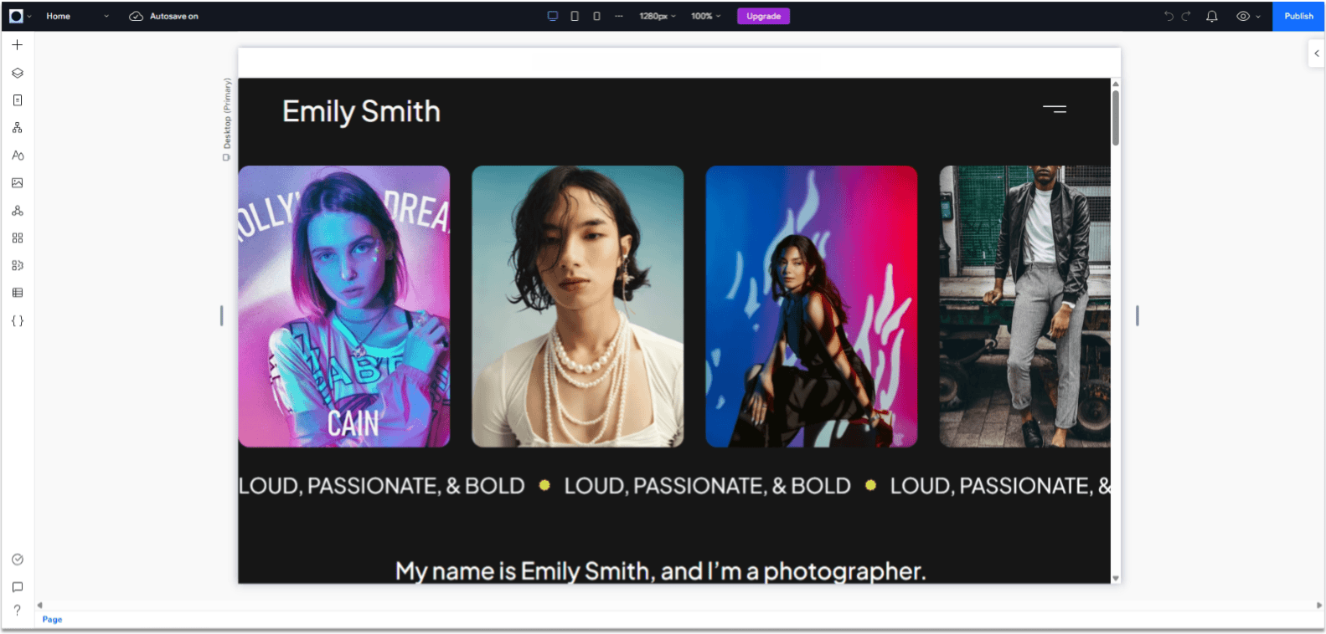The width and height of the screenshot is (1326, 634).
Task: Open the site checker checkmark icon
Action: pyautogui.click(x=17, y=560)
